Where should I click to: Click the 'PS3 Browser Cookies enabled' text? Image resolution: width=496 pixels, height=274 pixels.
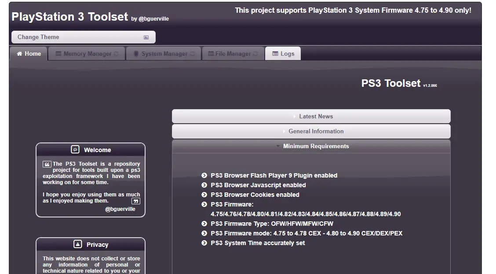pos(255,195)
